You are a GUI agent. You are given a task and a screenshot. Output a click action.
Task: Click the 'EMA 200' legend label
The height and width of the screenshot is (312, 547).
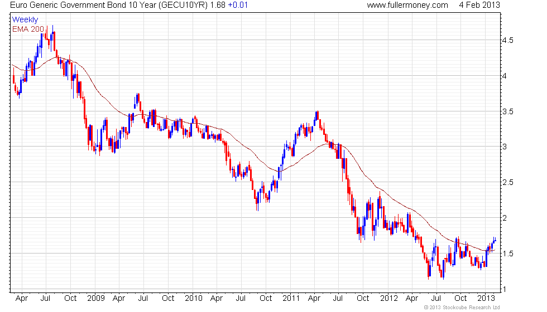pyautogui.click(x=28, y=29)
